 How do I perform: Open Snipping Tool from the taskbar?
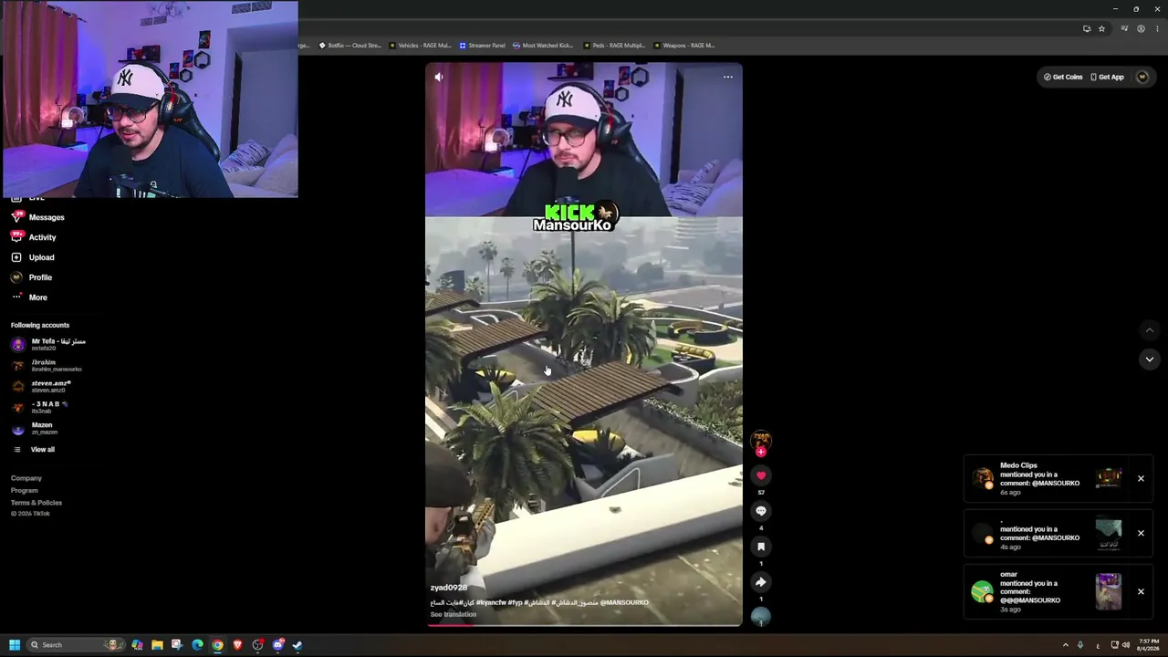(x=177, y=645)
